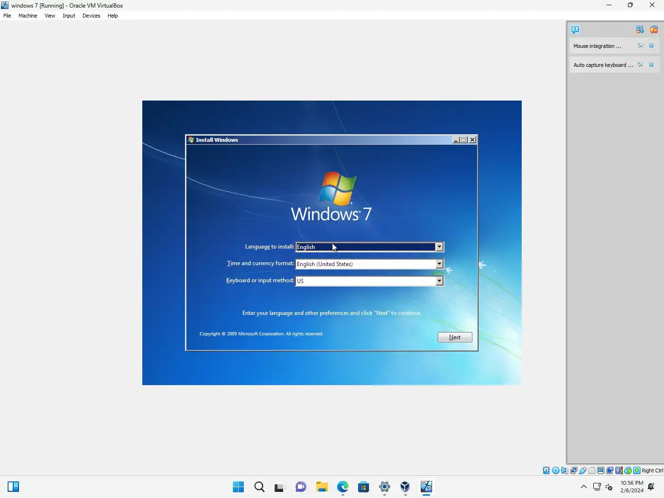Click the delete all notifications icon
The height and width of the screenshot is (498, 664).
click(x=654, y=29)
